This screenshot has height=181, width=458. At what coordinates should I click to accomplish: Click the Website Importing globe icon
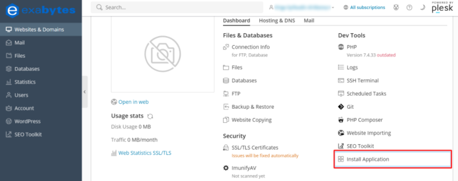tap(341, 133)
